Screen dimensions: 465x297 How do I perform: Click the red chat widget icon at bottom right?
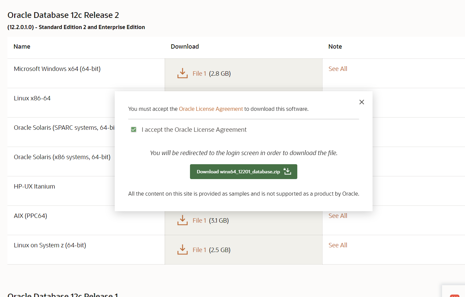click(455, 295)
